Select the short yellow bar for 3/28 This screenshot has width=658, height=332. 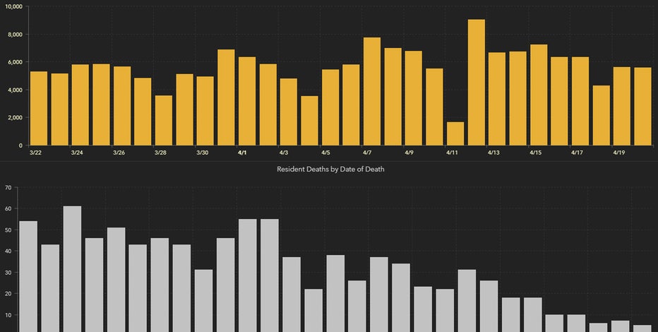pos(164,121)
